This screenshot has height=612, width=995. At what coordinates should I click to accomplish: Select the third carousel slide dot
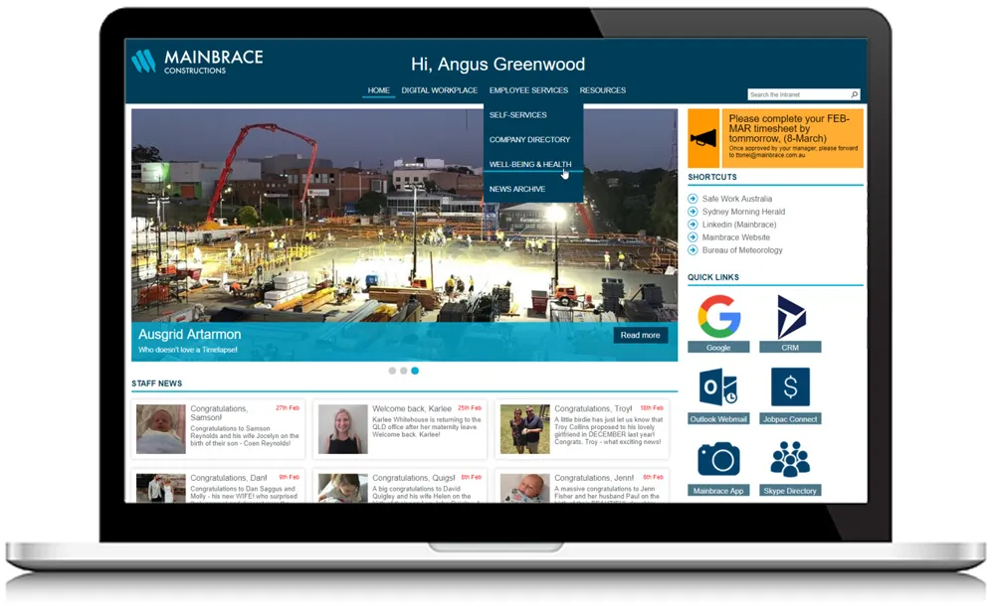tap(415, 371)
